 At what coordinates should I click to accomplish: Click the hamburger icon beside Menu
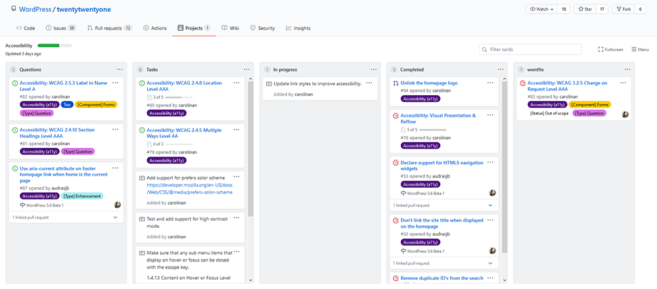click(x=634, y=49)
